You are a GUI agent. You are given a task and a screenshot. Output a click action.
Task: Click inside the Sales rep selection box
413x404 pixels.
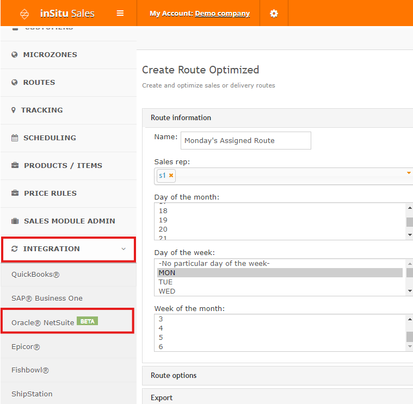click(x=283, y=176)
